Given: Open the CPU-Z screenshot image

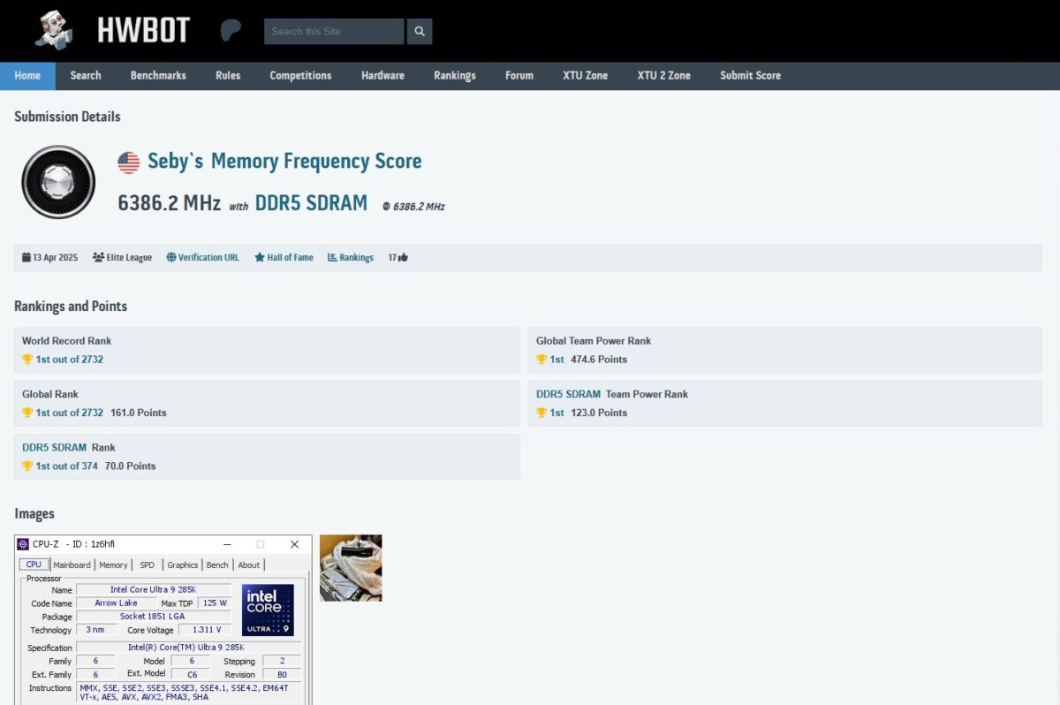Looking at the screenshot, I should pos(163,619).
